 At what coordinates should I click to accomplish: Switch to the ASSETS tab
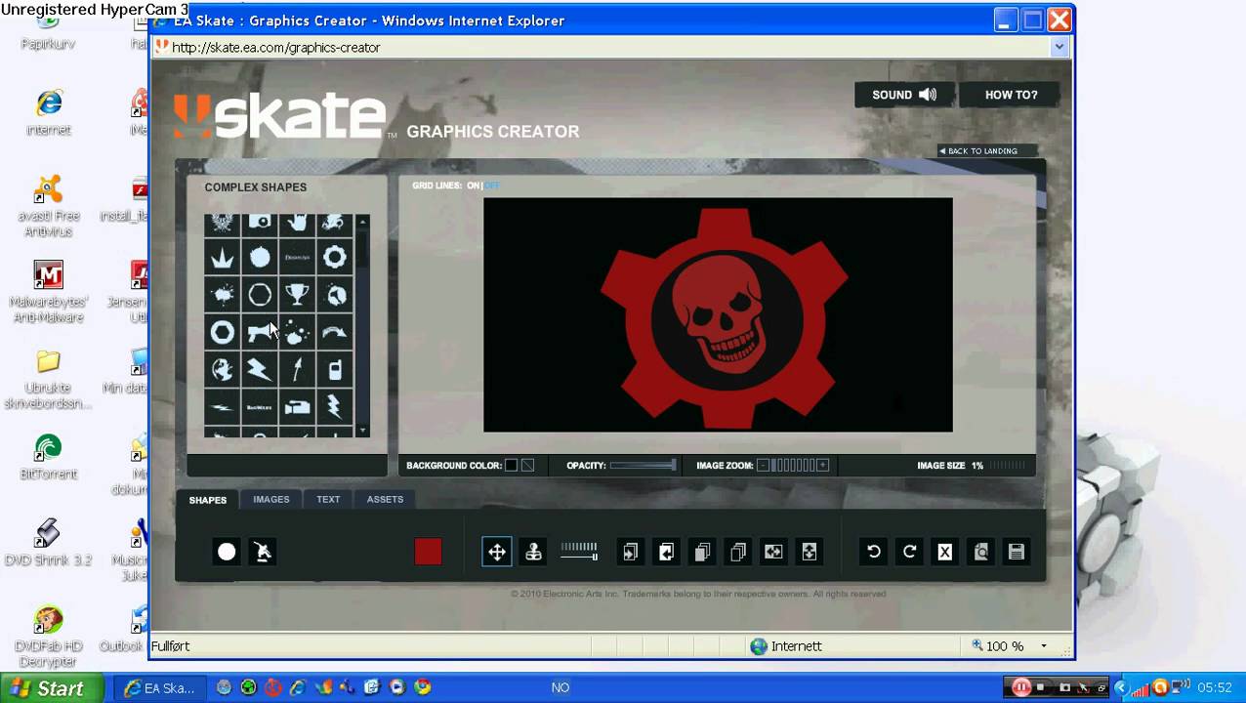385,499
